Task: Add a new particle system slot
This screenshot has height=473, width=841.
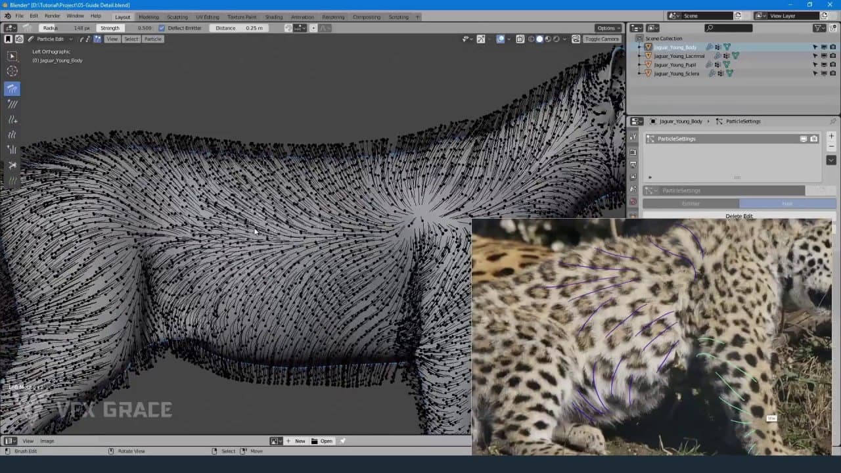Action: pos(831,136)
